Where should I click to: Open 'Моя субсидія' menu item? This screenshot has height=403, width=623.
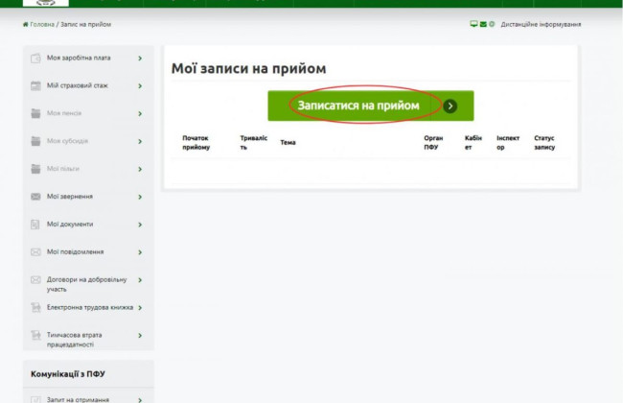(x=67, y=141)
